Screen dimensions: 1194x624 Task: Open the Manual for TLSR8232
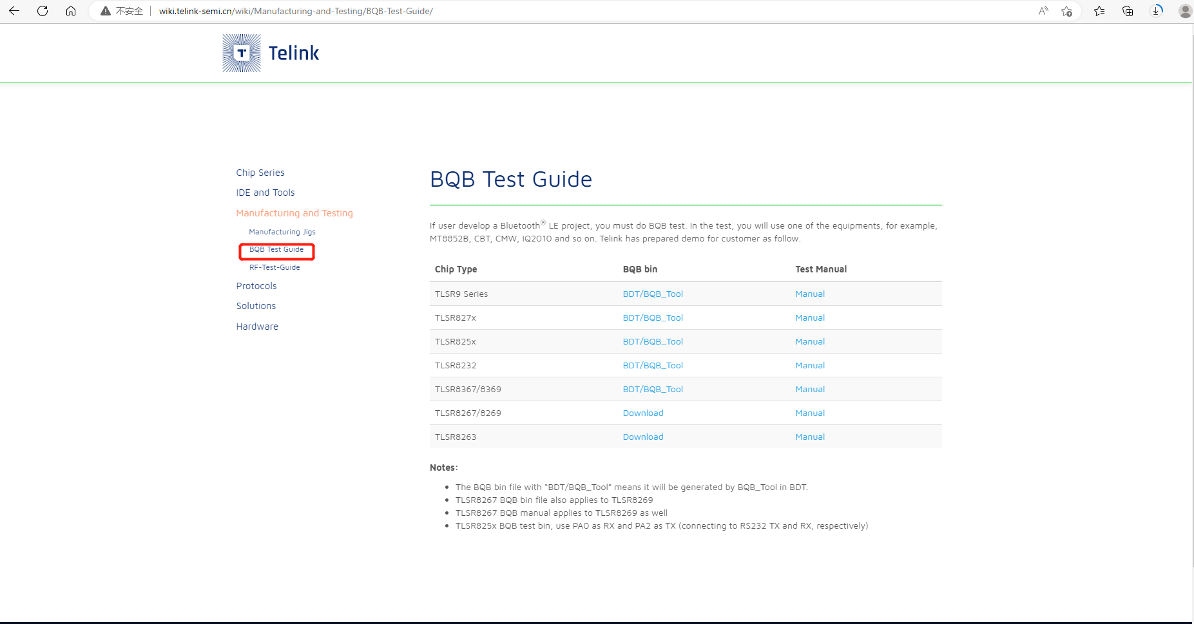point(809,365)
